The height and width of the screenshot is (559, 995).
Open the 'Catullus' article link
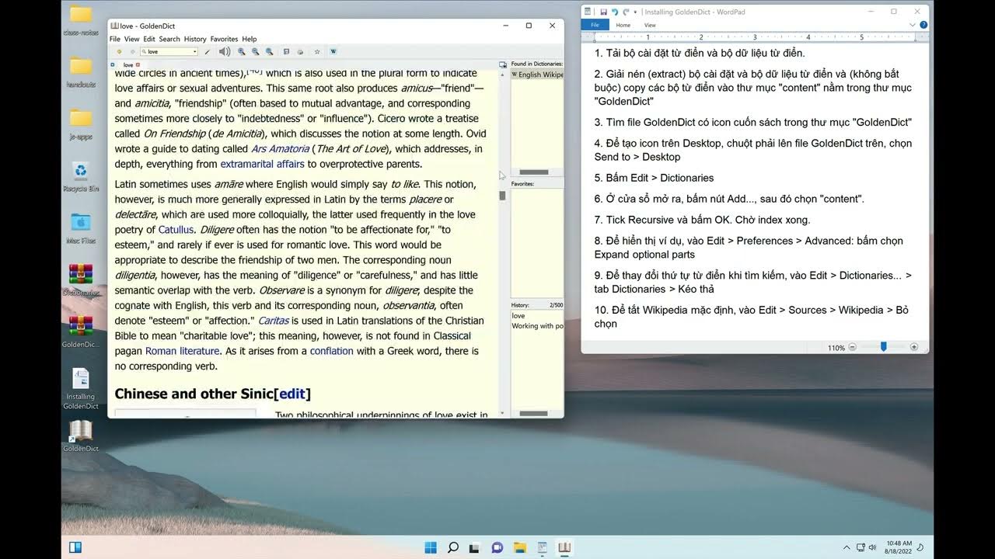[176, 230]
